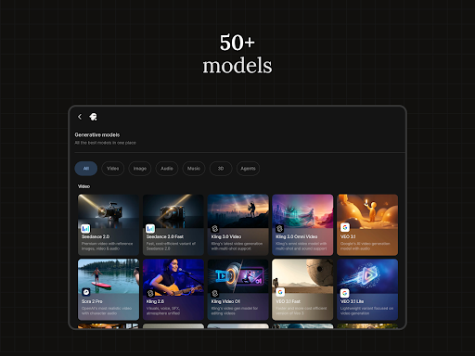Go back using the left chevron arrow
Viewport: 475px width, 356px height.
point(80,117)
